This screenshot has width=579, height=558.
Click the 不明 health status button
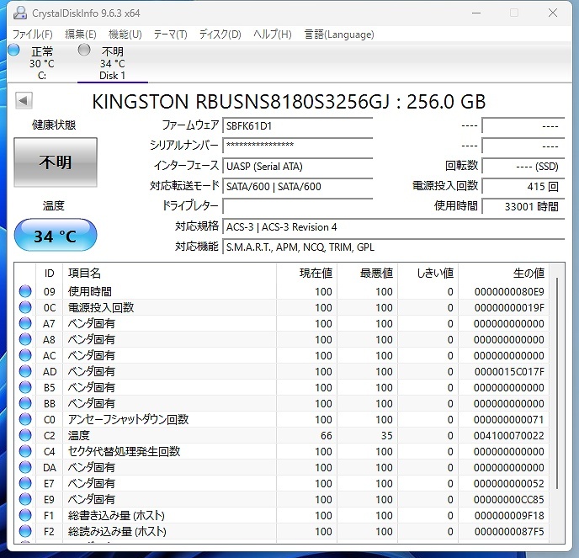tap(56, 162)
